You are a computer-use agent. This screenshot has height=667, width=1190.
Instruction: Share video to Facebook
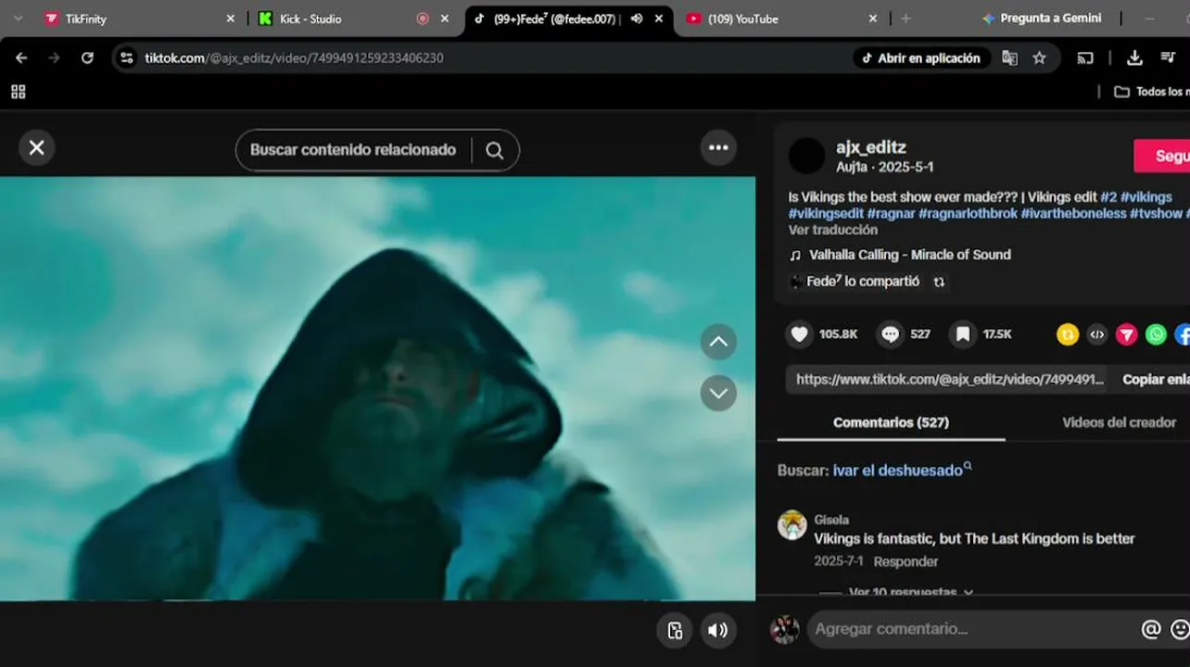(x=1183, y=334)
